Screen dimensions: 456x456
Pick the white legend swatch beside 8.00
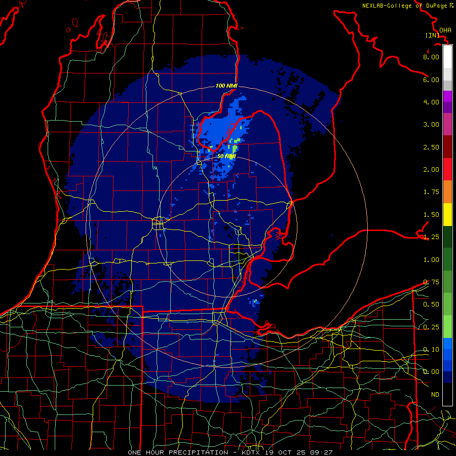tap(447, 56)
